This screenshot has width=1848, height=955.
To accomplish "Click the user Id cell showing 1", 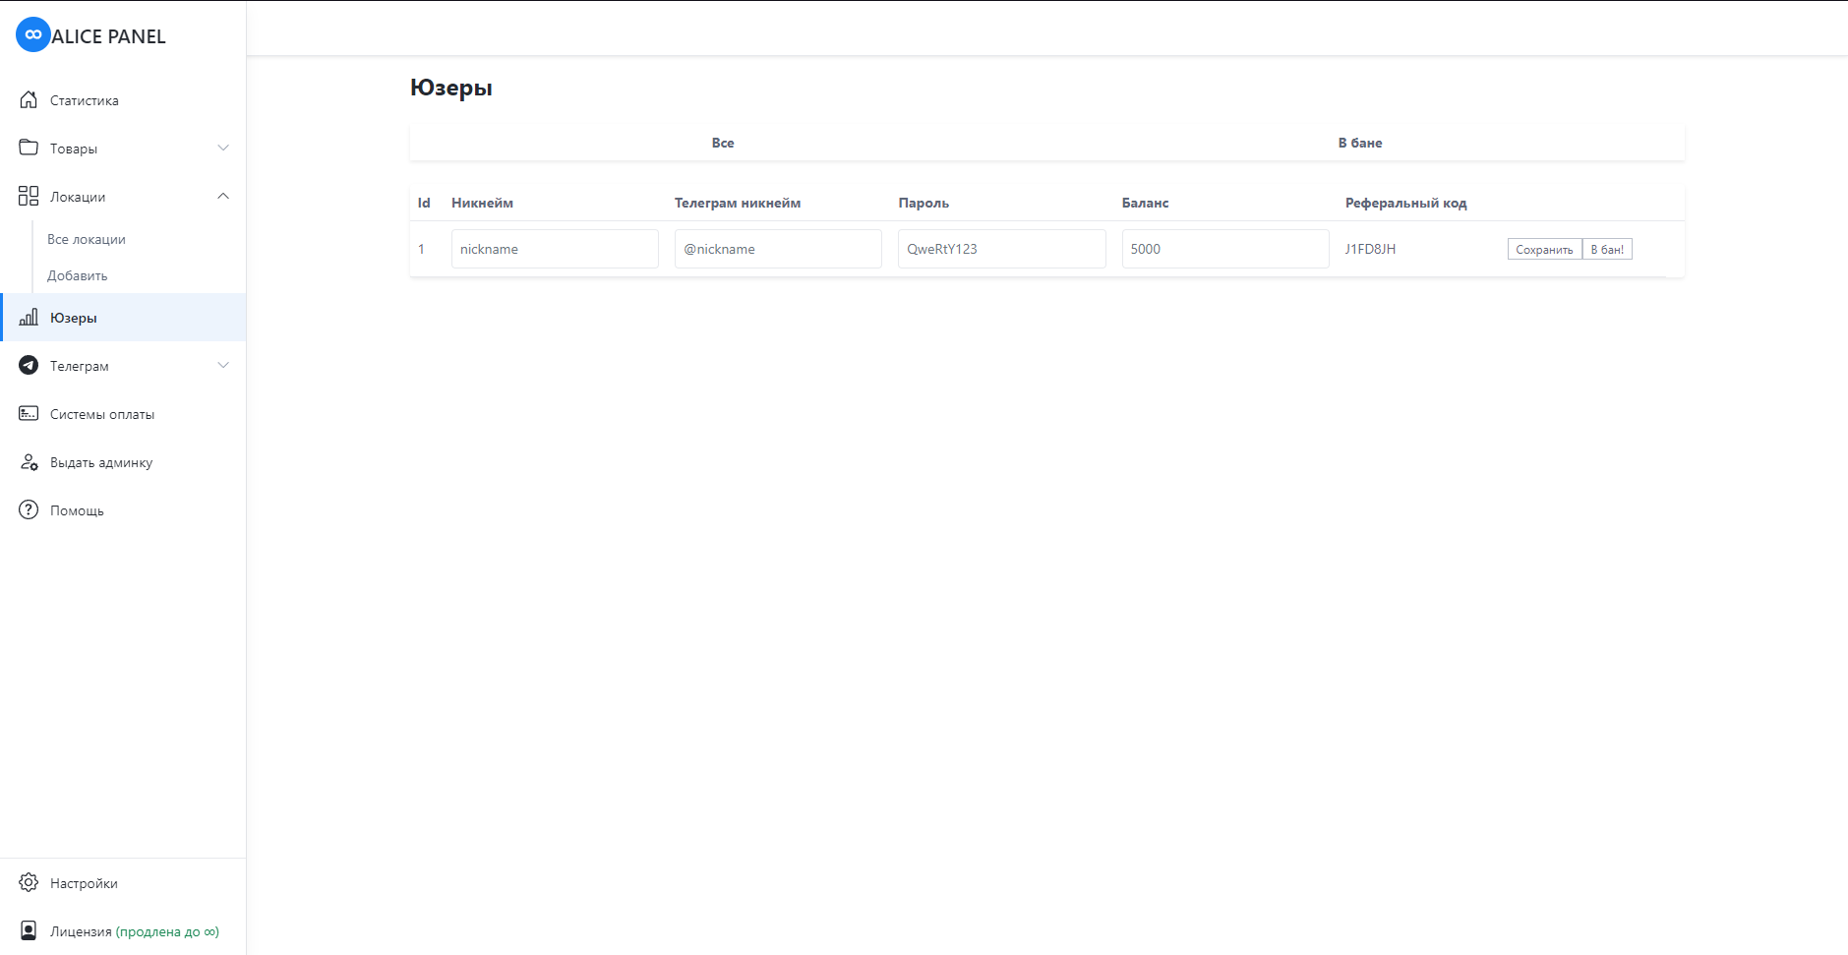I will click(421, 249).
